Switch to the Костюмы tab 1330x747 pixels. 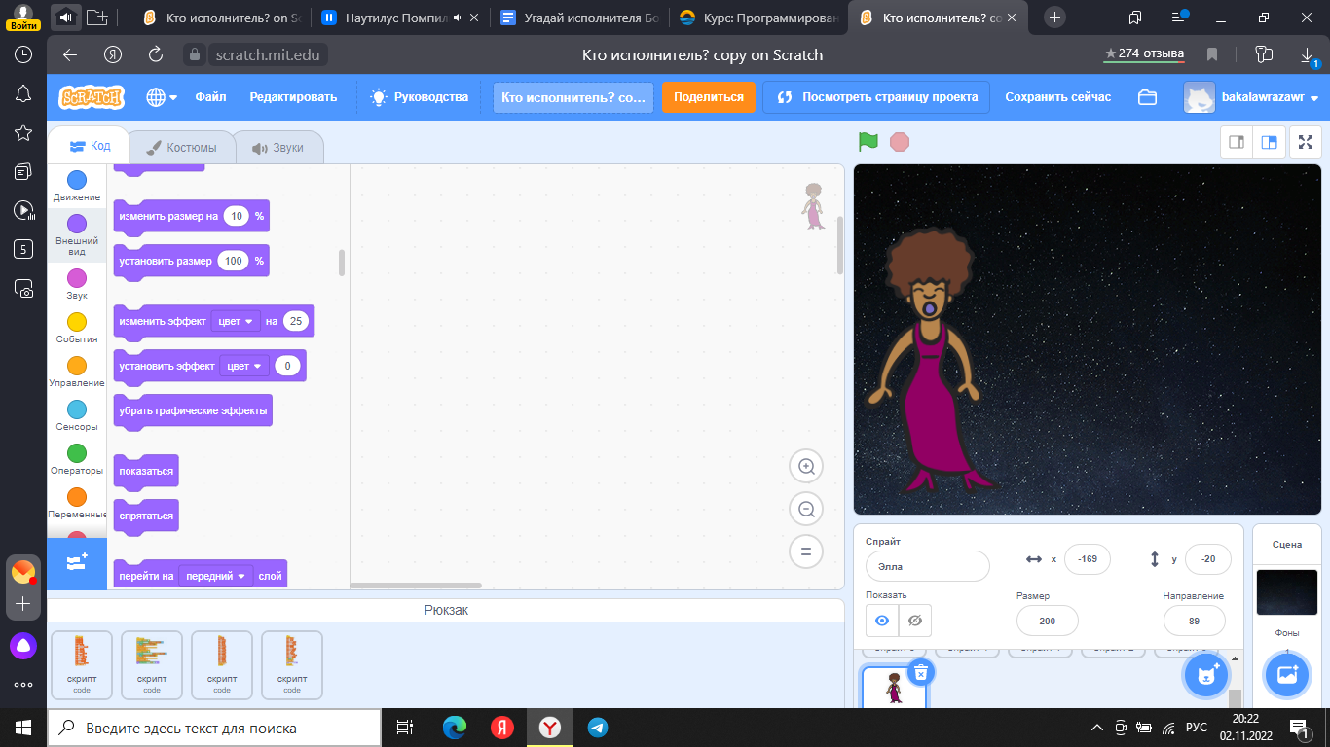(x=181, y=148)
